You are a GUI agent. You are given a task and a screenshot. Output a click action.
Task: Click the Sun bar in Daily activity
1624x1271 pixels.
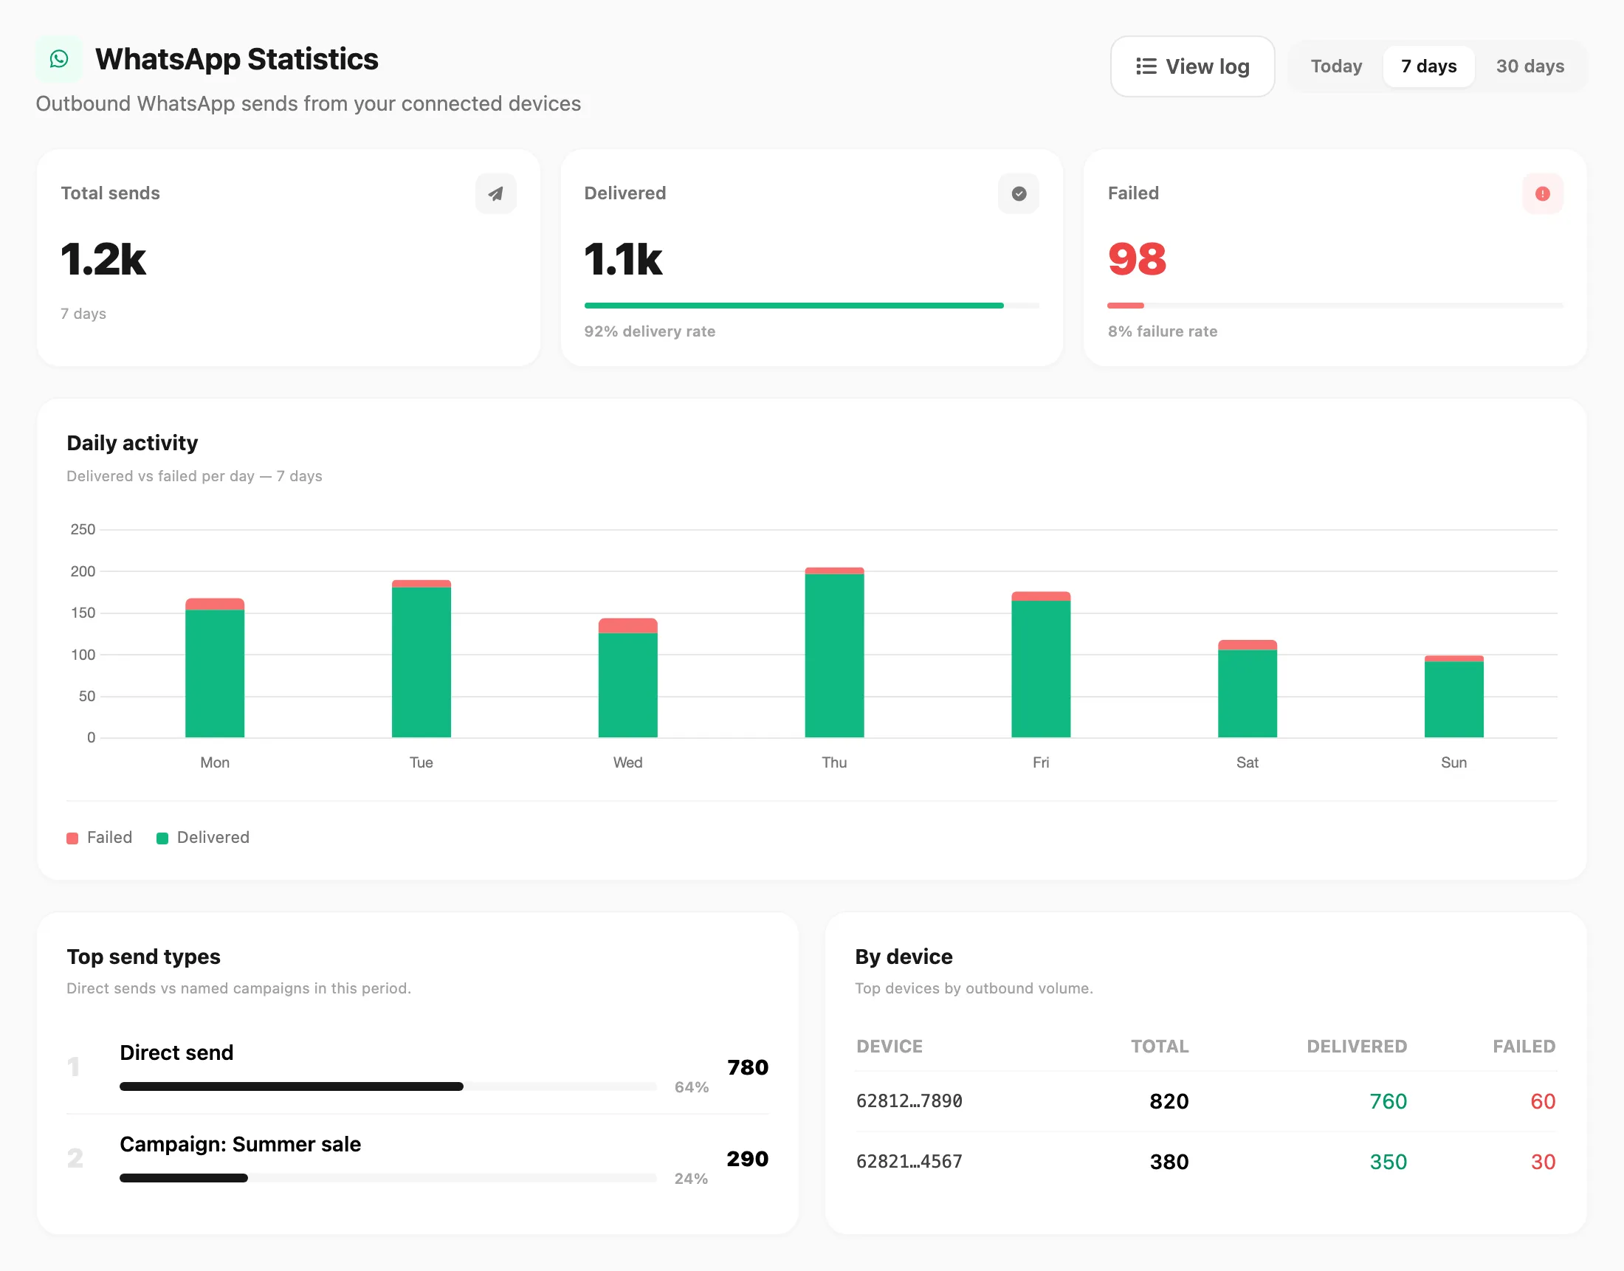pos(1453,697)
